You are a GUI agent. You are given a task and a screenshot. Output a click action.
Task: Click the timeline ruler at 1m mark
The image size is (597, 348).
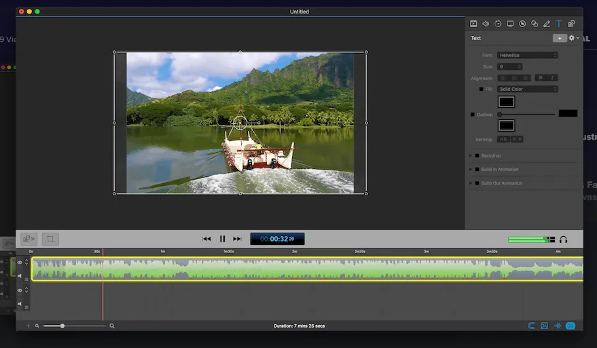coord(162,252)
